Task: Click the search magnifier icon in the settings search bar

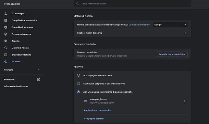Action: (x=77, y=4)
